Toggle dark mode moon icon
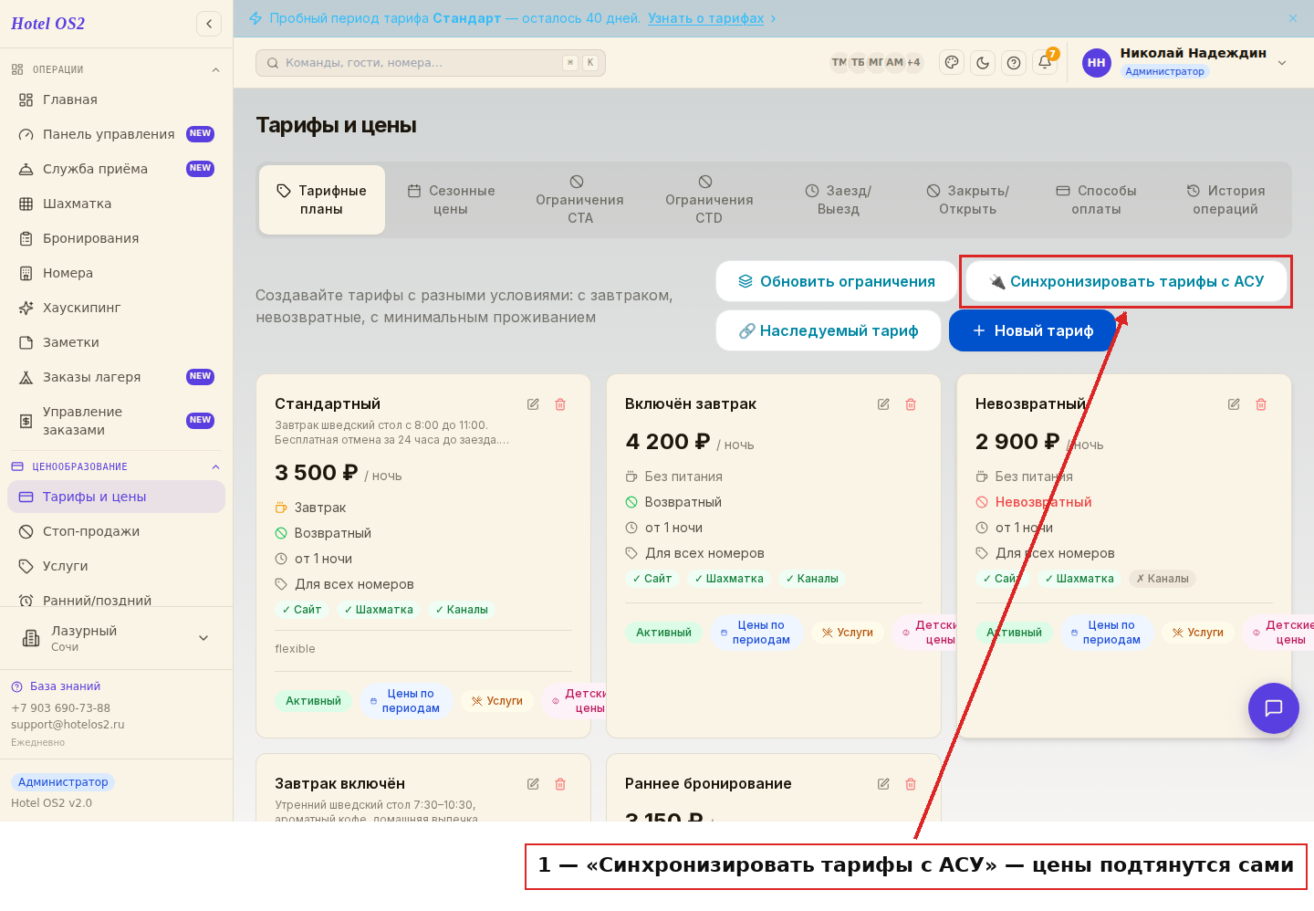 (x=983, y=63)
